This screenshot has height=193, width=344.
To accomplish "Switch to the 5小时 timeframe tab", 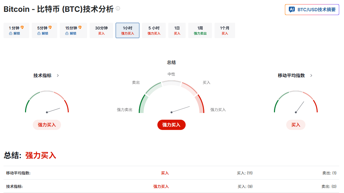I will tap(154, 30).
